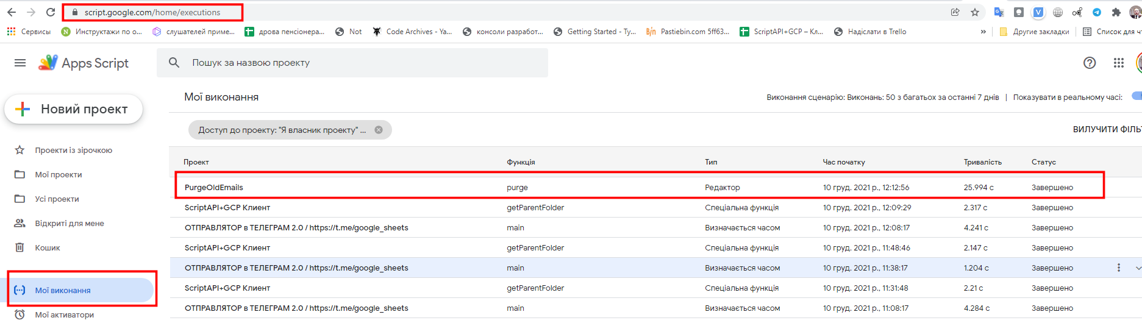1142x323 pixels.
Task: Click the Google Translate extension icon
Action: click(999, 12)
